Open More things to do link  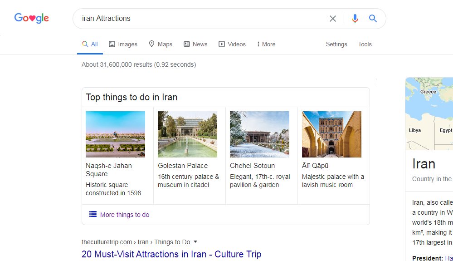pos(125,215)
